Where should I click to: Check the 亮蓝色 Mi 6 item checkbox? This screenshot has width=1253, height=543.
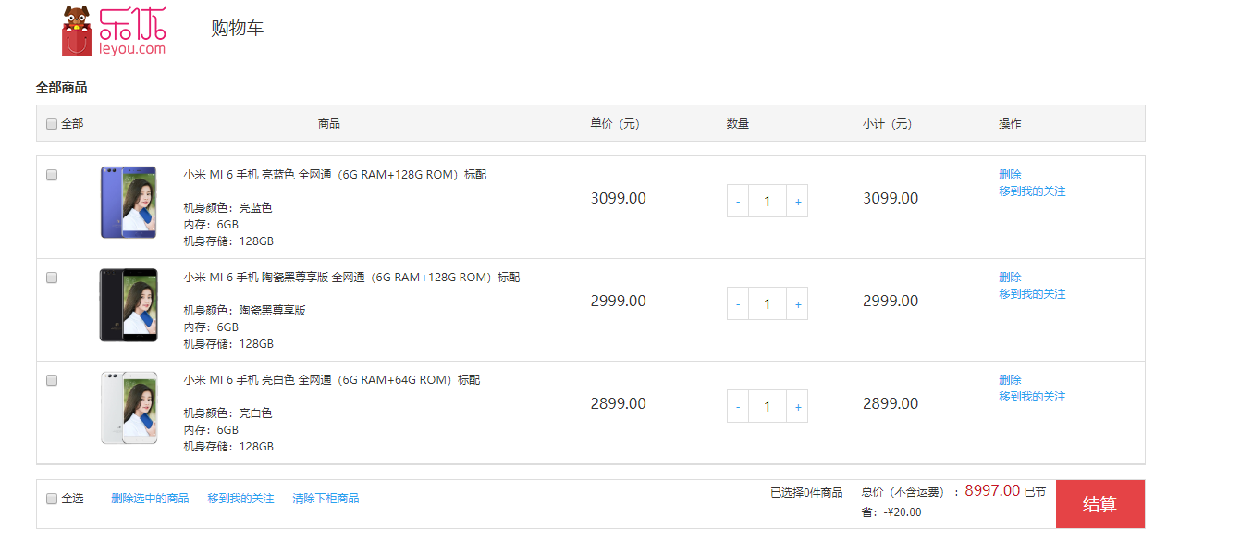[52, 175]
